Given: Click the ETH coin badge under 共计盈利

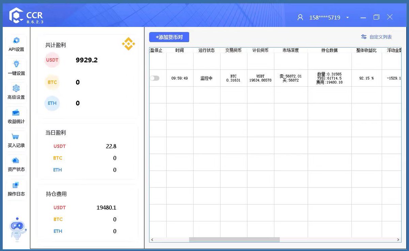Looking at the screenshot, I should point(52,103).
